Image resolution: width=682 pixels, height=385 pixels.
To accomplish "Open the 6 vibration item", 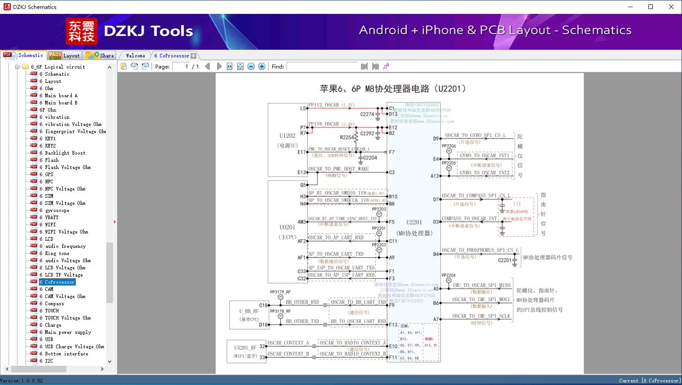I will (54, 117).
